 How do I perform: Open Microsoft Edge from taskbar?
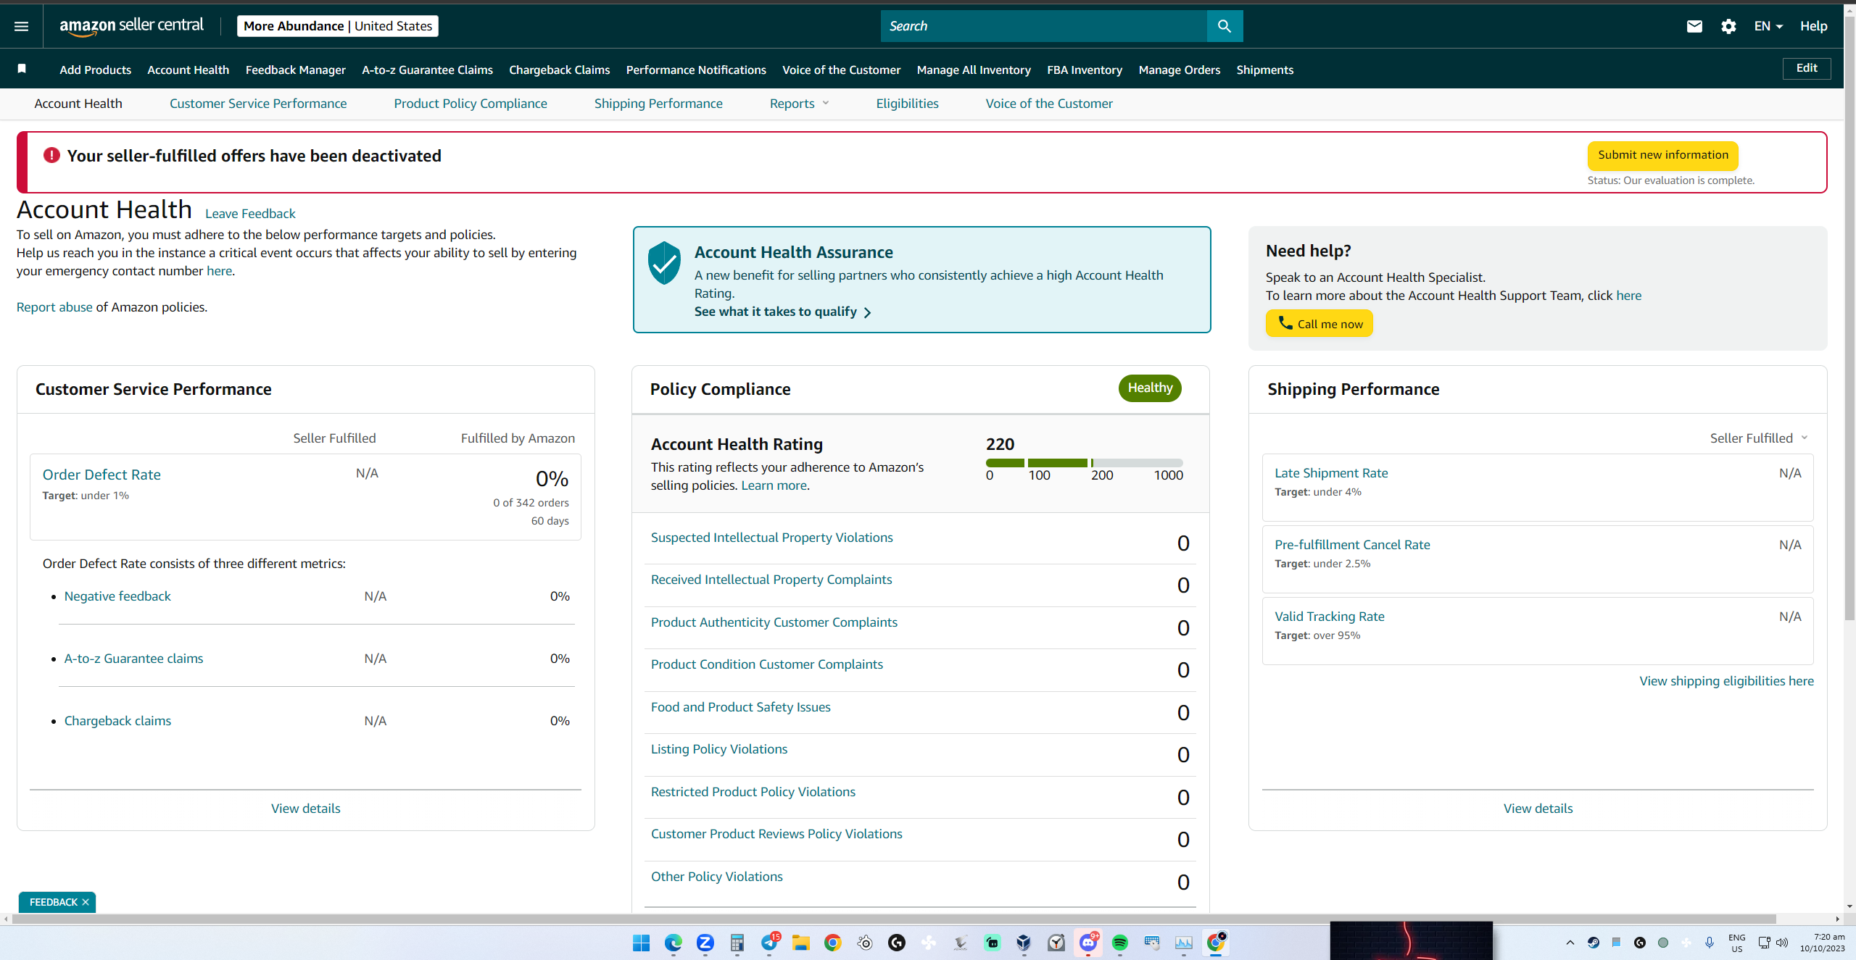pyautogui.click(x=674, y=943)
